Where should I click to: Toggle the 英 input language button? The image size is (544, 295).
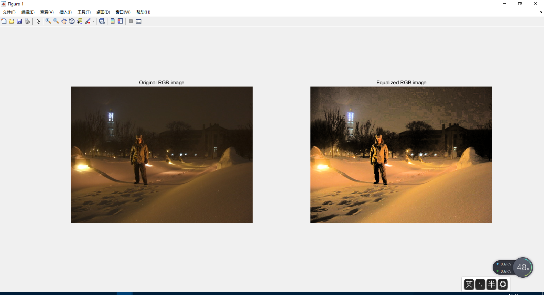click(x=469, y=284)
